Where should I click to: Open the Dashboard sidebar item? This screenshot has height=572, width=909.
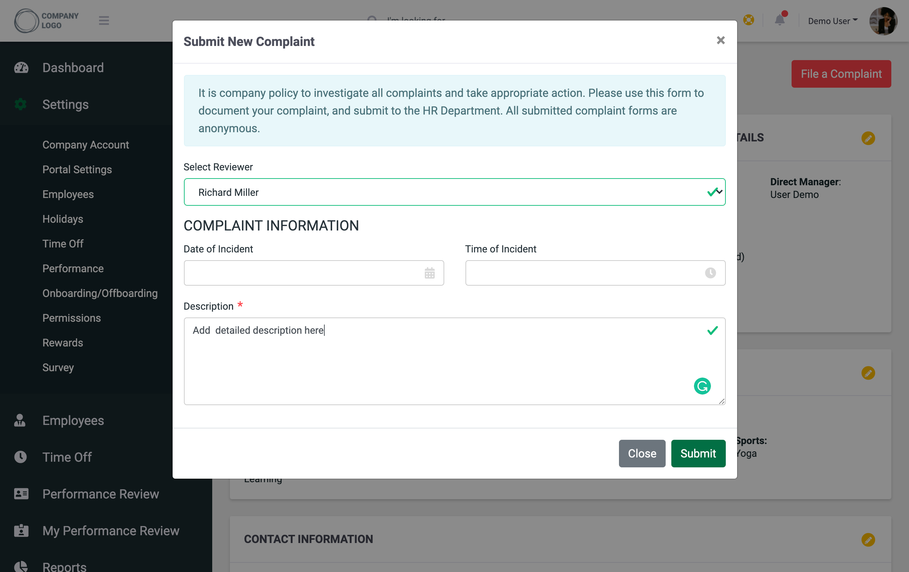[x=73, y=68]
